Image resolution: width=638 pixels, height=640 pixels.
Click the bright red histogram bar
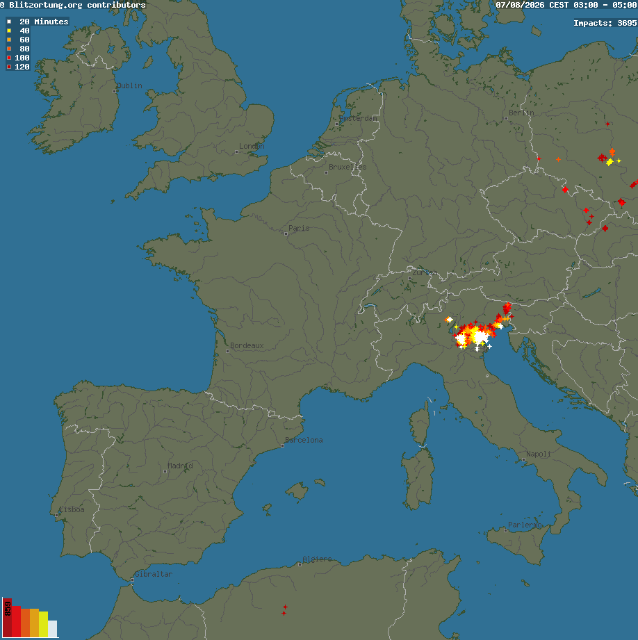click(x=16, y=621)
